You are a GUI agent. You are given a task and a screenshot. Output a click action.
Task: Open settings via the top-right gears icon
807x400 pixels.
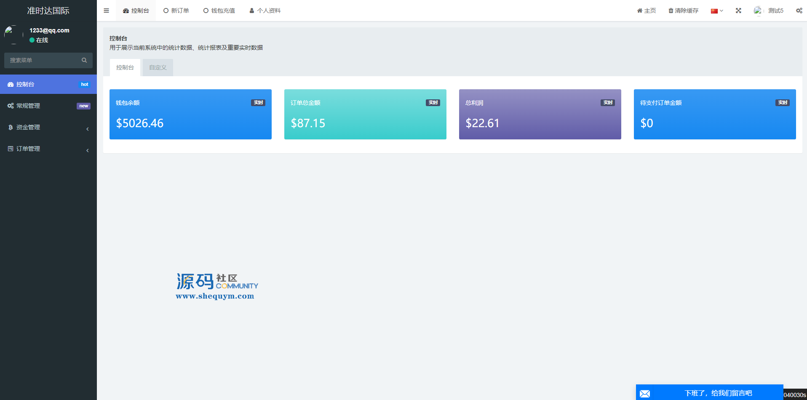click(x=799, y=11)
